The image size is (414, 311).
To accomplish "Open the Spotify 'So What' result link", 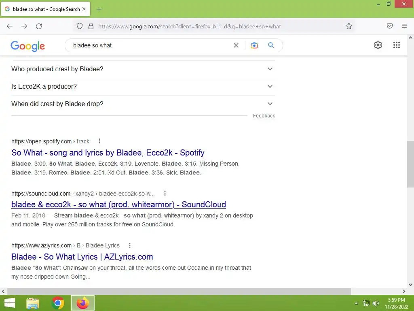I will 108,153.
